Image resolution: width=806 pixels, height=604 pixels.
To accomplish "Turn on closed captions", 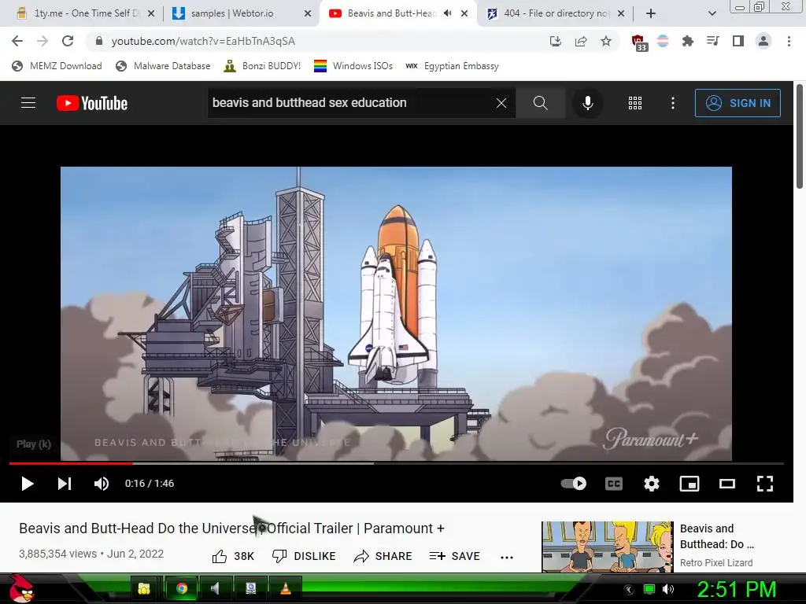I will click(x=614, y=484).
